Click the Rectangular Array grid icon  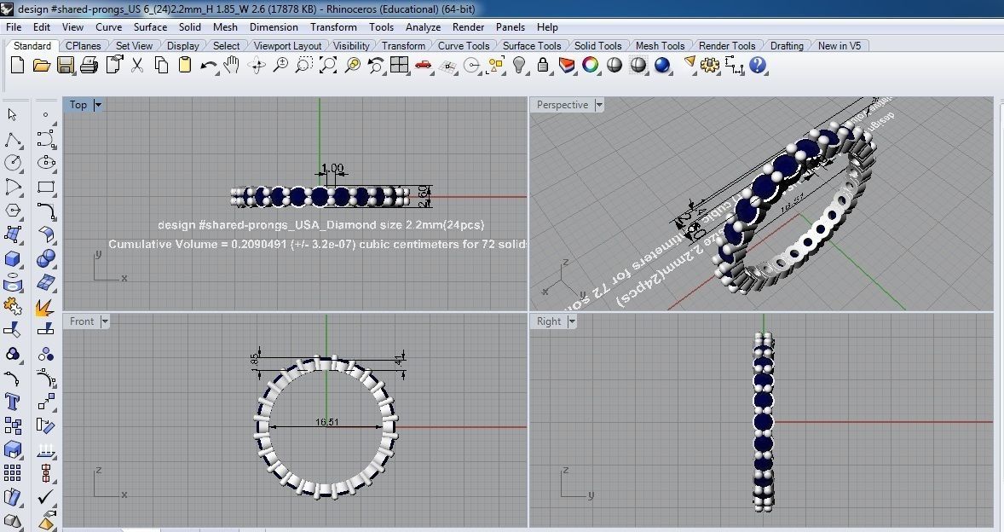(x=13, y=473)
